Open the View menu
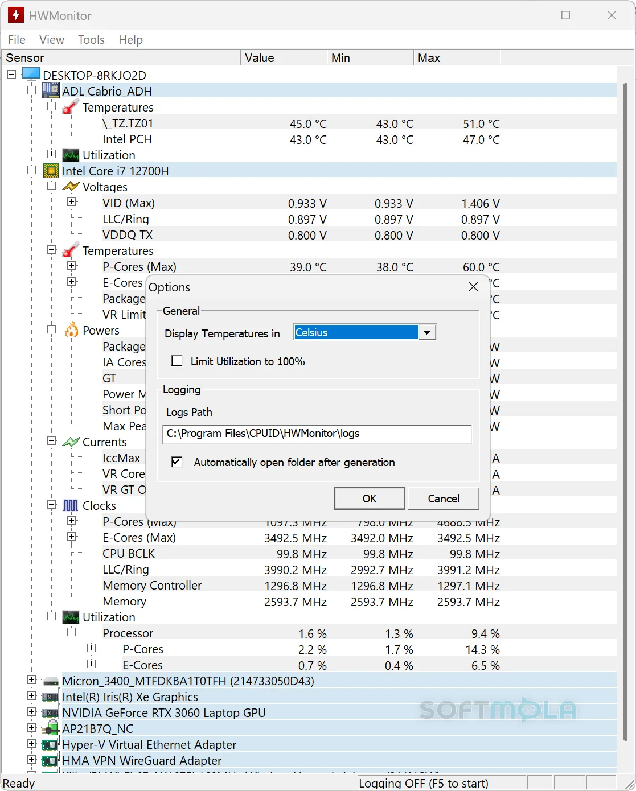Screen dimensions: 636x791 tap(52, 39)
